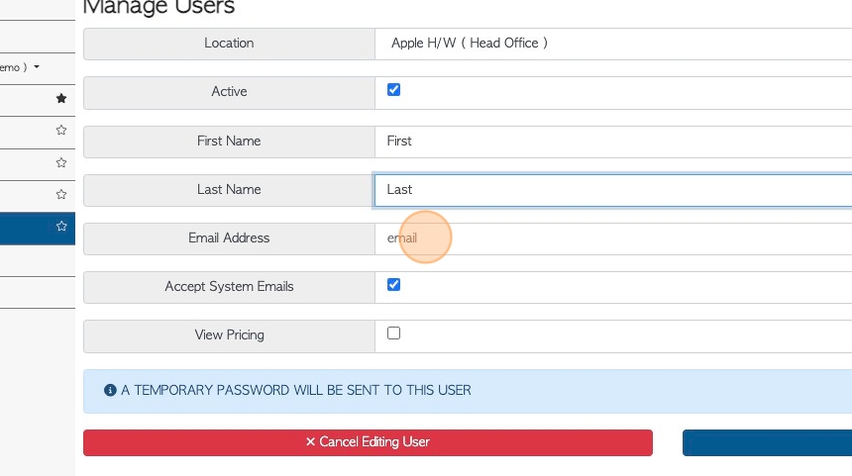The width and height of the screenshot is (852, 476).
Task: Toggle the white star in highlighted blue row
Action: pyautogui.click(x=61, y=227)
